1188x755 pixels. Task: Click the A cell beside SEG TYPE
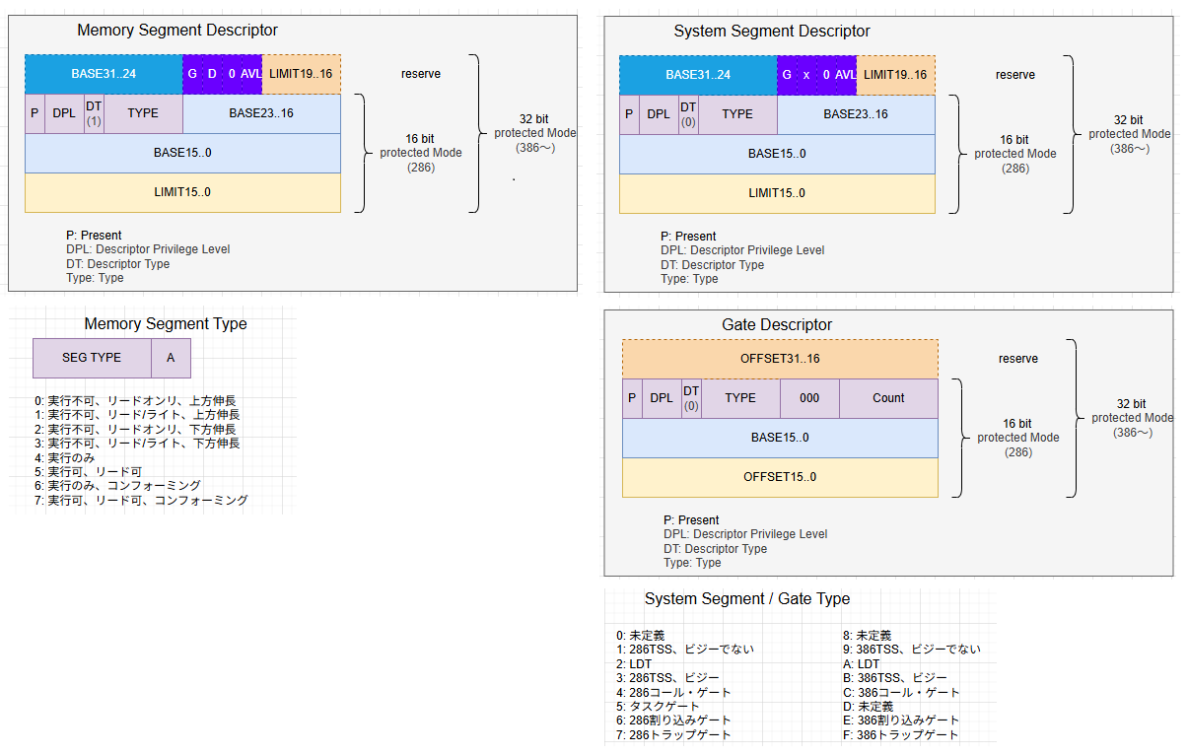(x=171, y=358)
